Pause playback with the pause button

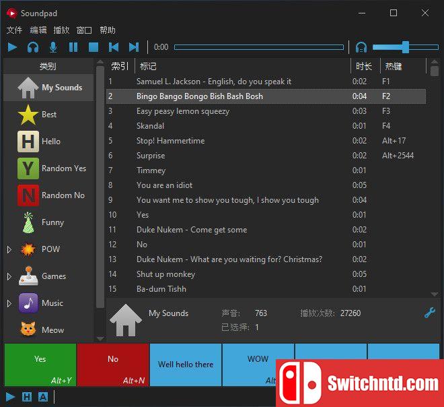(73, 47)
